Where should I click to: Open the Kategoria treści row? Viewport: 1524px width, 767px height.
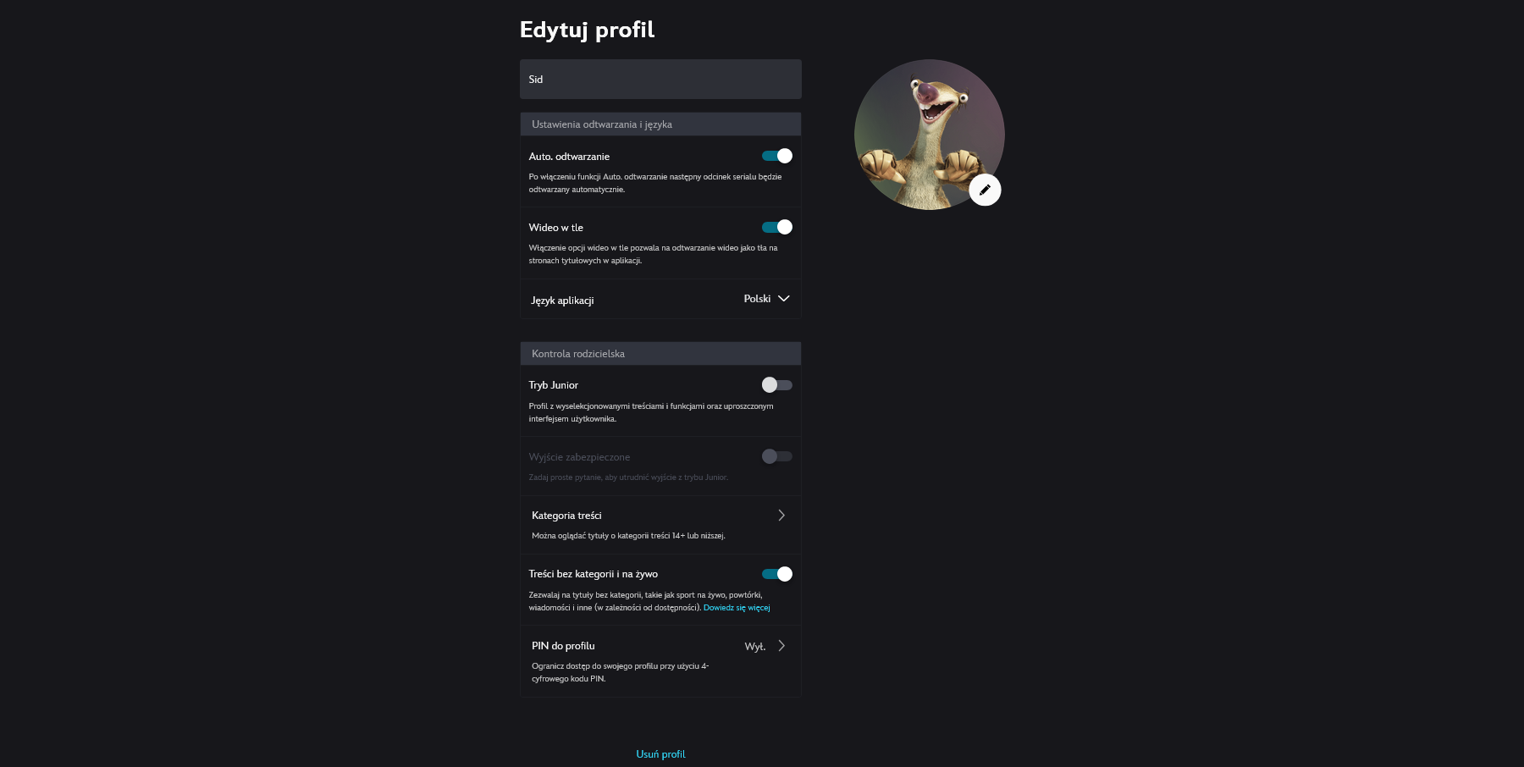[x=660, y=525]
